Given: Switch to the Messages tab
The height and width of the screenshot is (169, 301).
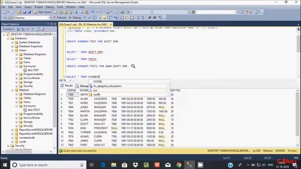Looking at the screenshot, I should pos(82,86).
